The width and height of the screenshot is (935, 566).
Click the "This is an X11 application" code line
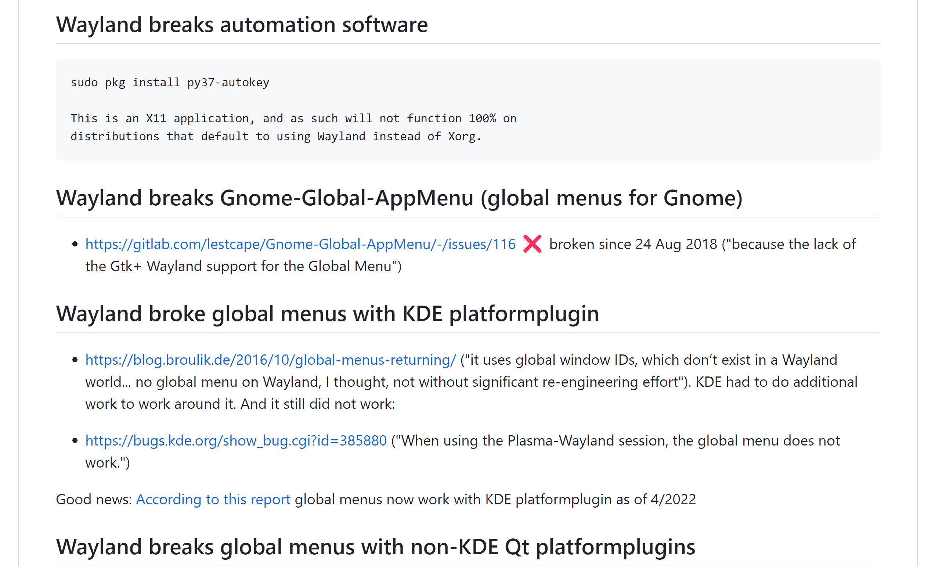pos(293,118)
